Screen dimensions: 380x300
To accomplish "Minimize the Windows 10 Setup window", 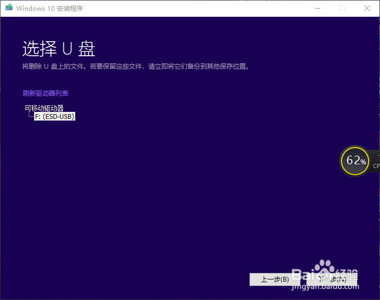I will pos(318,9).
